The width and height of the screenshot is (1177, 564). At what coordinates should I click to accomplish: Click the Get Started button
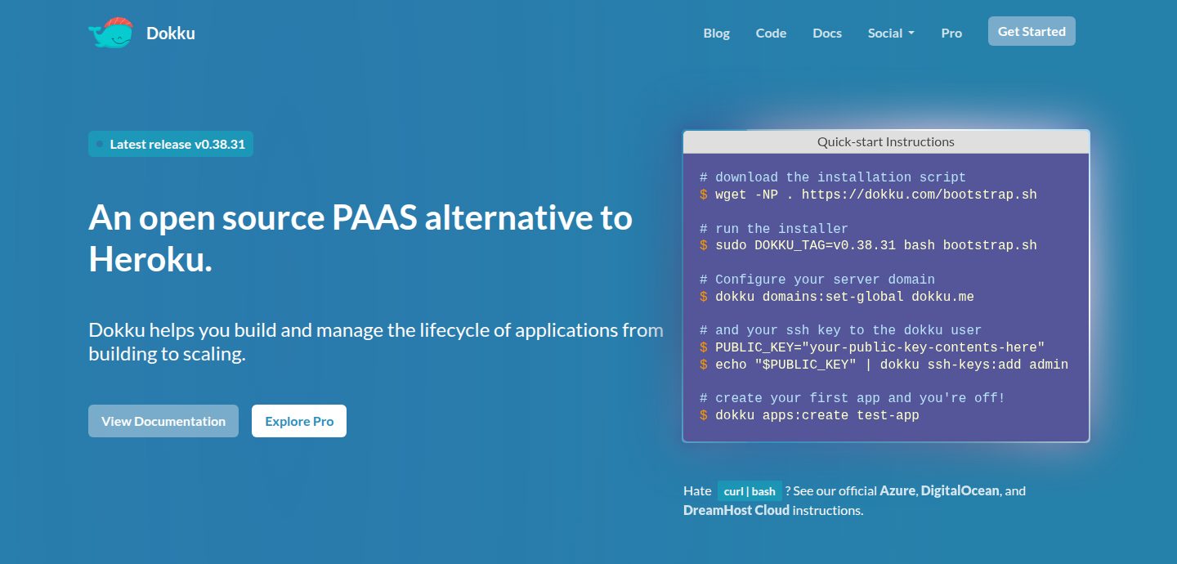(1032, 31)
